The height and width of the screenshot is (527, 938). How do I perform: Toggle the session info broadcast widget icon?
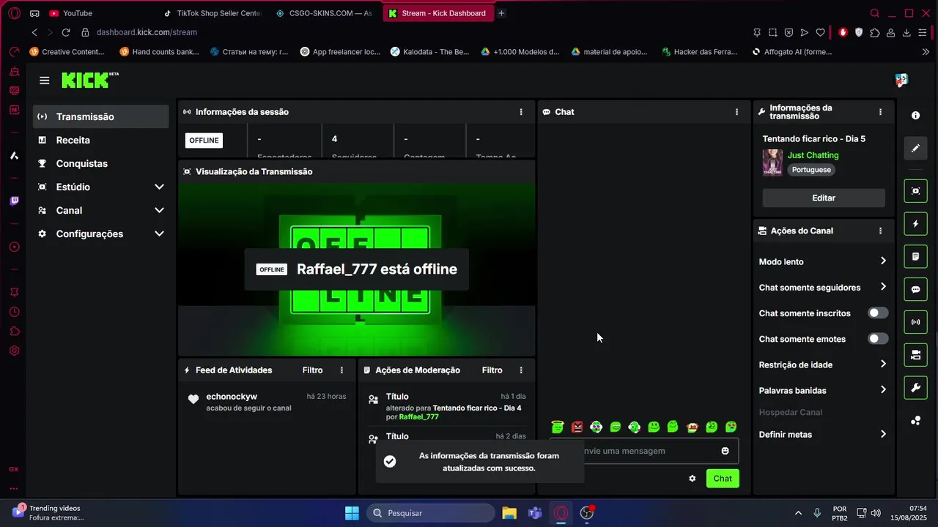(915, 322)
